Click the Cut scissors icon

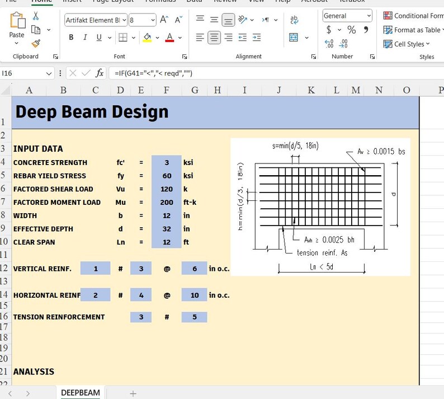click(36, 16)
